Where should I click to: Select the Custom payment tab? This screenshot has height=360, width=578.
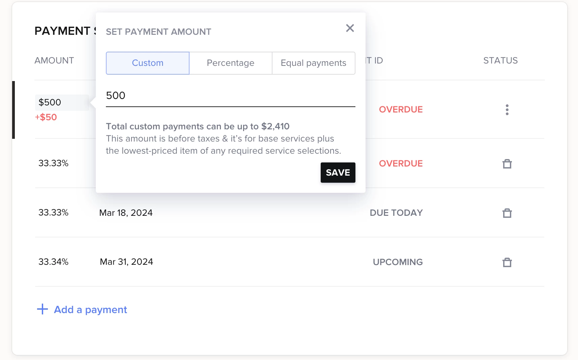point(148,63)
